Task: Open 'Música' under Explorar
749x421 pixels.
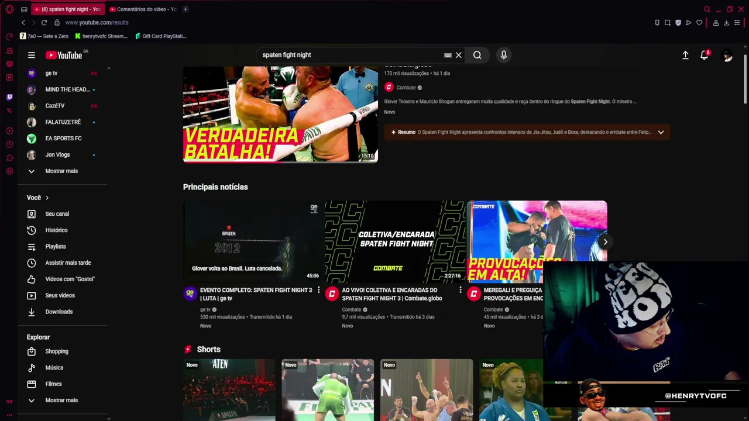Action: [63, 368]
